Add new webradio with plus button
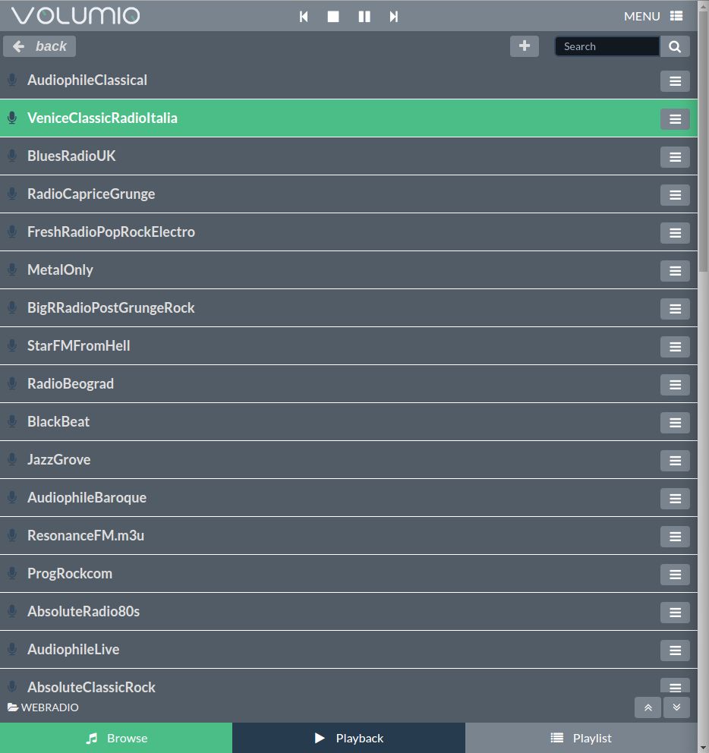The image size is (709, 753). point(525,46)
